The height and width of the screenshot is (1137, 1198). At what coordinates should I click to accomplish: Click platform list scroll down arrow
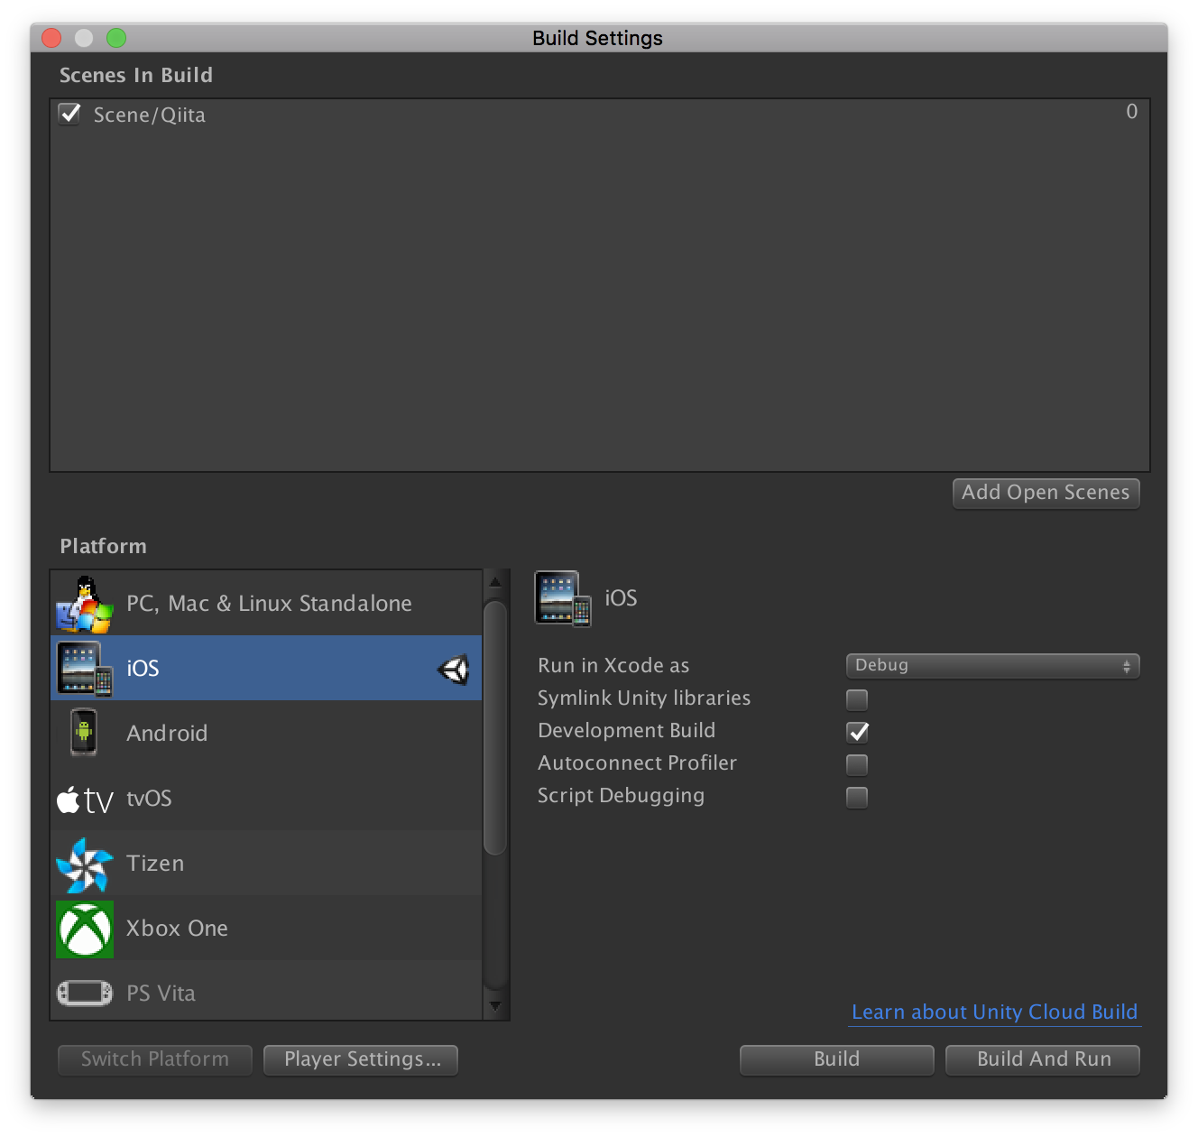(x=495, y=1006)
